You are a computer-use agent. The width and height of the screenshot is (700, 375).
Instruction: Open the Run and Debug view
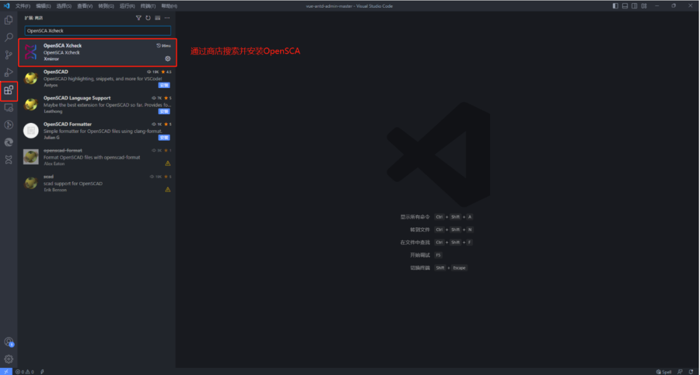click(x=8, y=73)
